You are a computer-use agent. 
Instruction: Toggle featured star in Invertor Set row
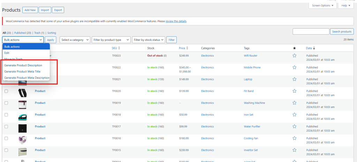click(294, 150)
